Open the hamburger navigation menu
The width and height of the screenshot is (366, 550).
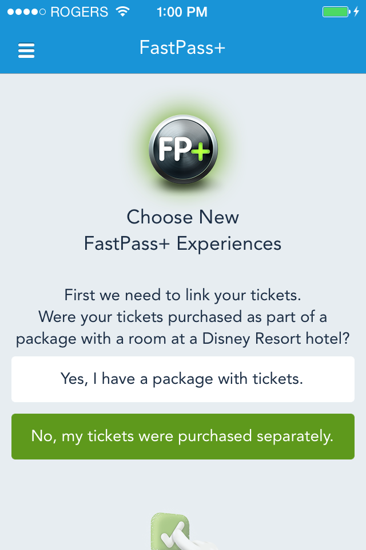click(x=26, y=50)
